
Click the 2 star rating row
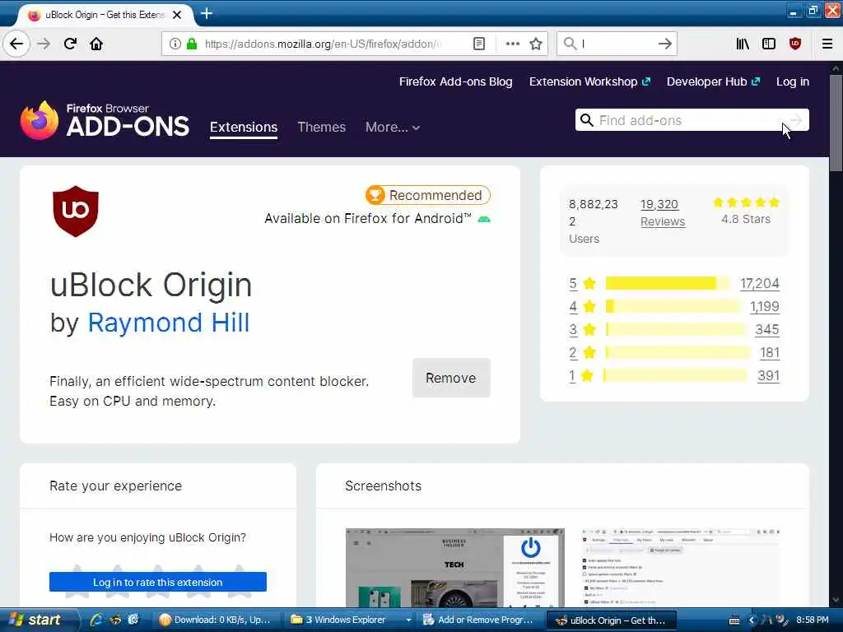coord(674,352)
